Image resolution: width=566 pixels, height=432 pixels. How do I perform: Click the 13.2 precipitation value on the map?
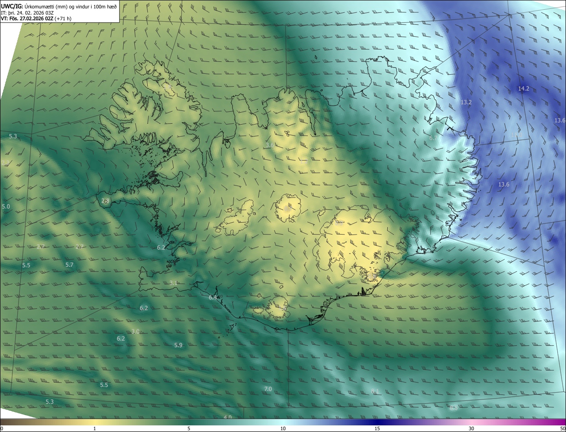pyautogui.click(x=466, y=102)
